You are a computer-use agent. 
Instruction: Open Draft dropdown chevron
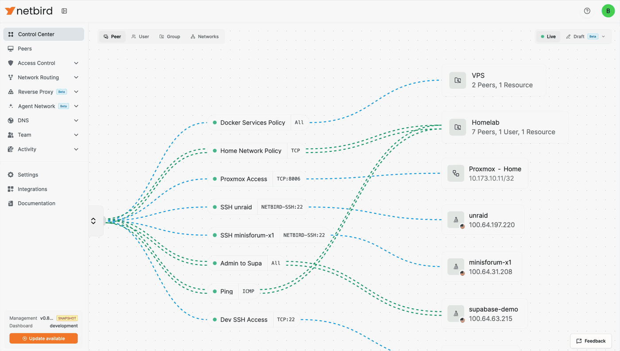603,36
